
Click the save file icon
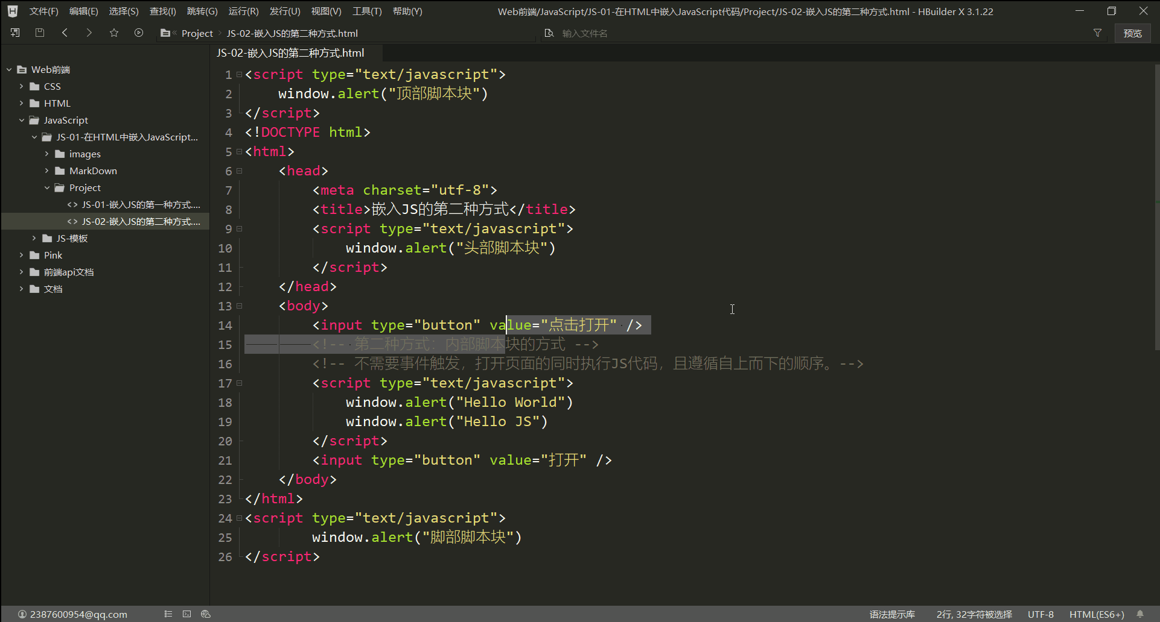(x=40, y=33)
